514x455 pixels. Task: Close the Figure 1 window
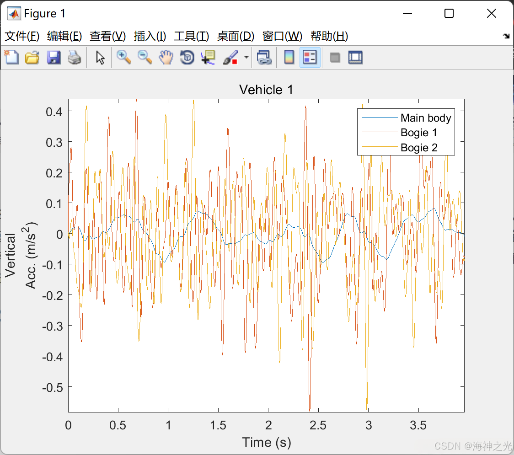click(x=492, y=13)
